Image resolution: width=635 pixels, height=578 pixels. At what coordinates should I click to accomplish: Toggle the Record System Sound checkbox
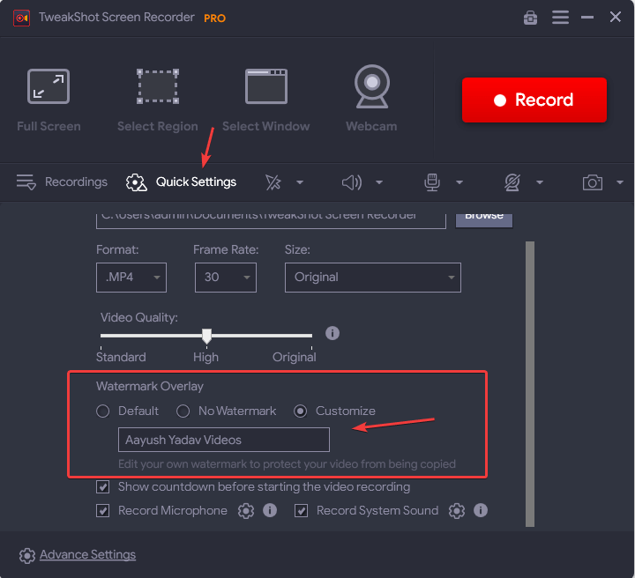tap(302, 511)
